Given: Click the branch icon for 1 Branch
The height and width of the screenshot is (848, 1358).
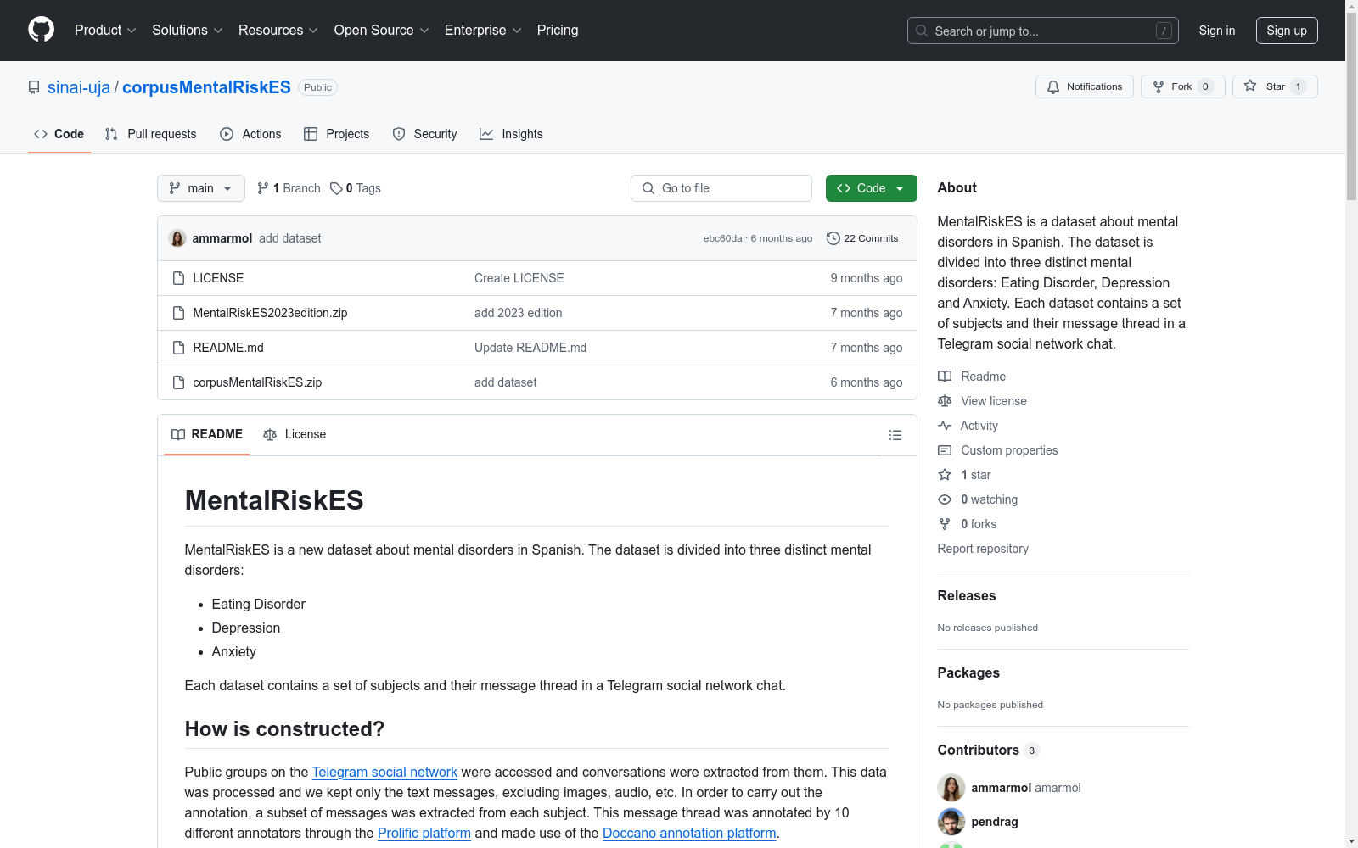Looking at the screenshot, I should point(263,188).
